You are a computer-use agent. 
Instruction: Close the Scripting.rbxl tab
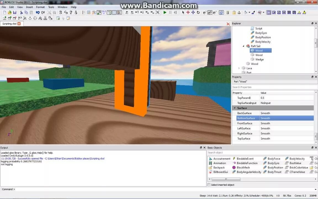(19, 23)
